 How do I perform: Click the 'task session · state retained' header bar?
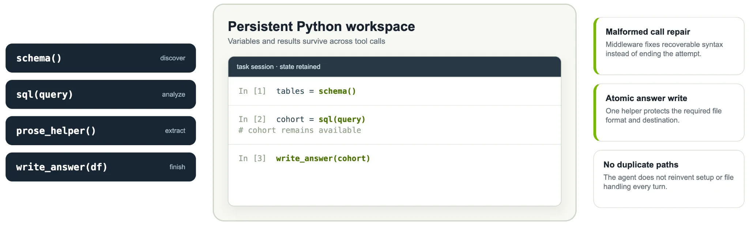click(395, 67)
